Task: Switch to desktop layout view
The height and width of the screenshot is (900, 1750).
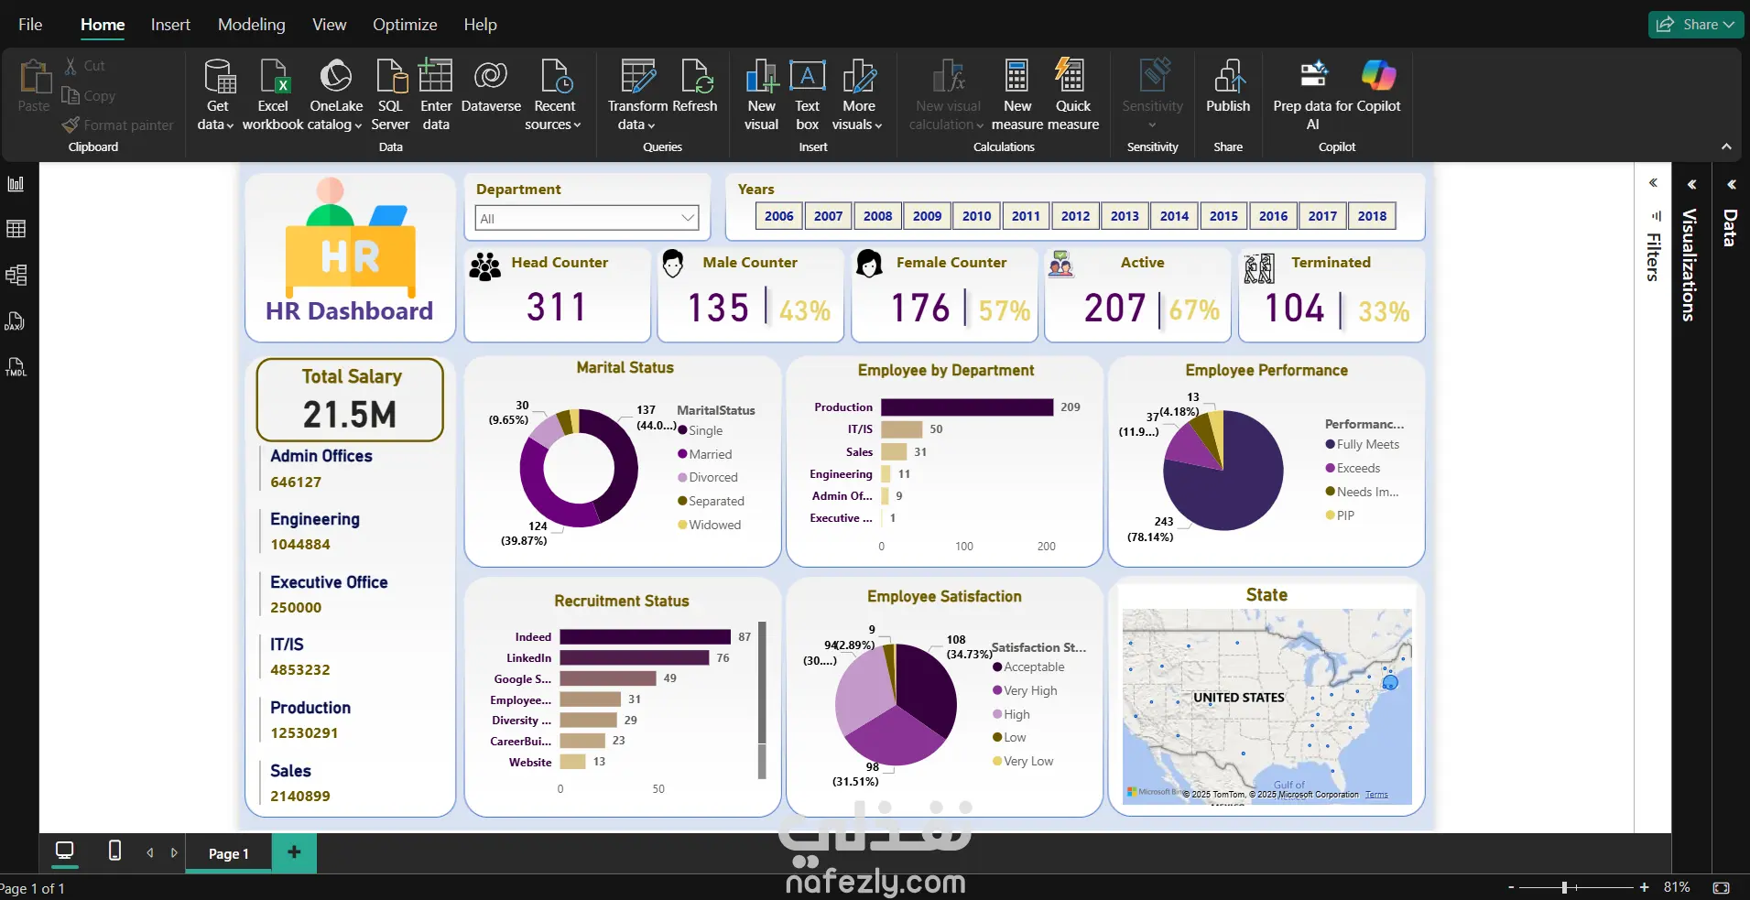Action: tap(65, 851)
